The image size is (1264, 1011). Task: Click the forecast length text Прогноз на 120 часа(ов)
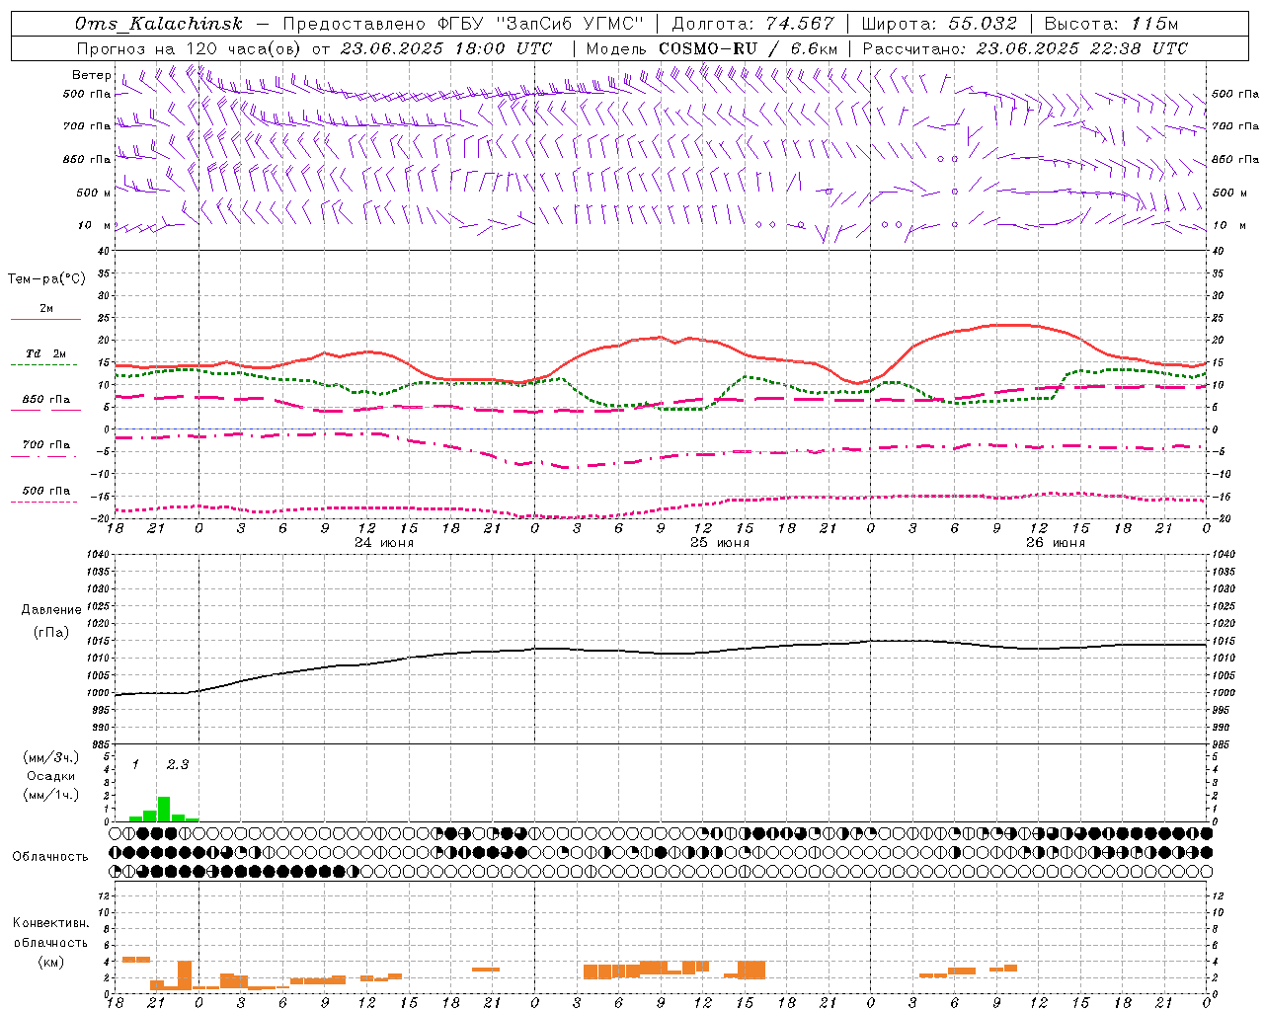(x=190, y=48)
